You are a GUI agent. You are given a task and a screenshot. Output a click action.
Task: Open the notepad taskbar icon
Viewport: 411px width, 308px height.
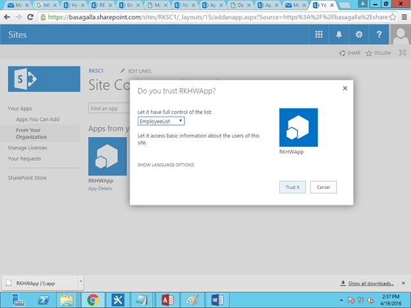click(x=142, y=300)
